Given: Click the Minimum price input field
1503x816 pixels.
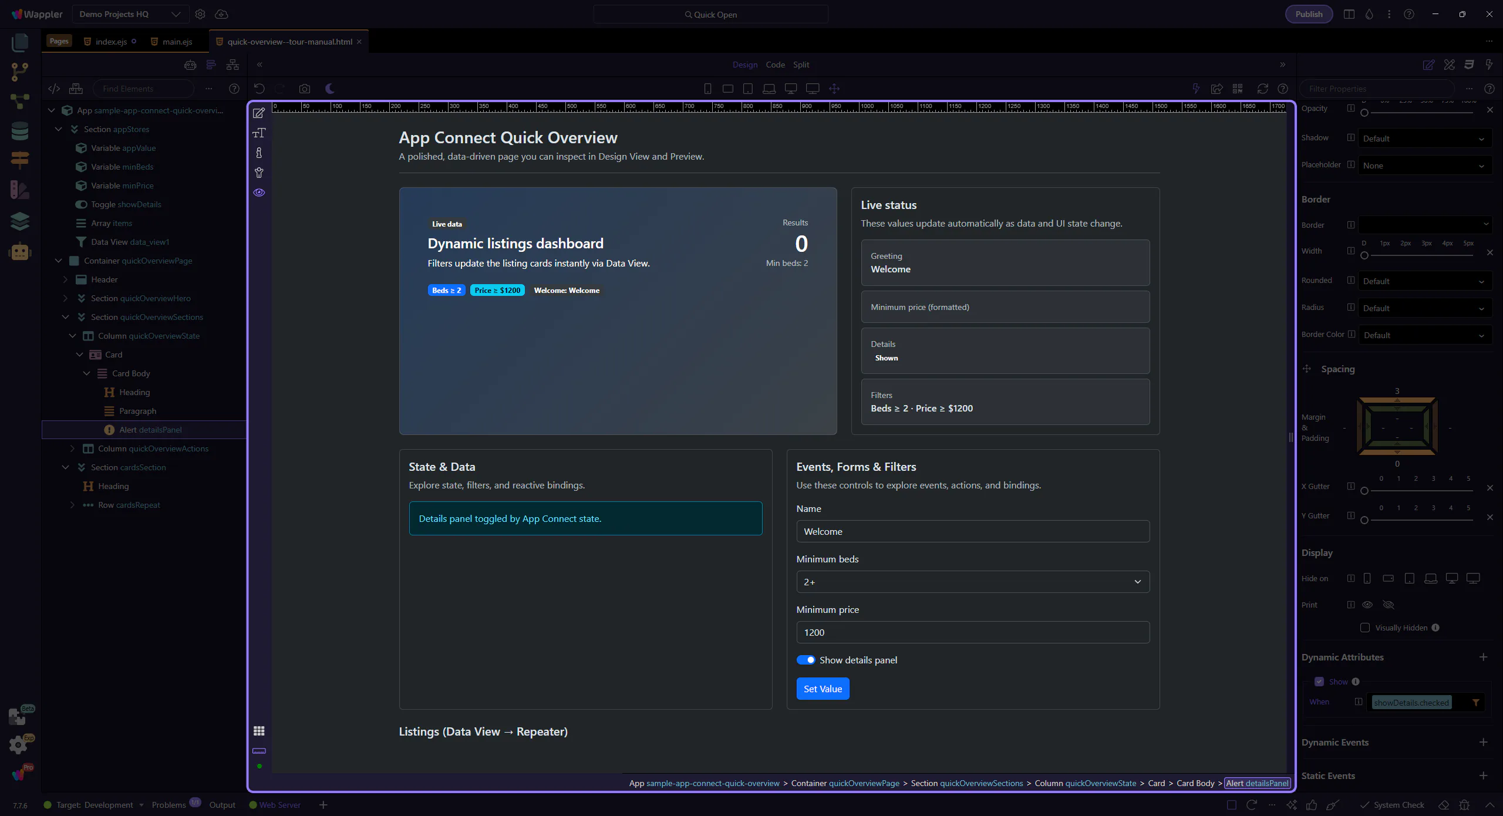Looking at the screenshot, I should (x=972, y=632).
